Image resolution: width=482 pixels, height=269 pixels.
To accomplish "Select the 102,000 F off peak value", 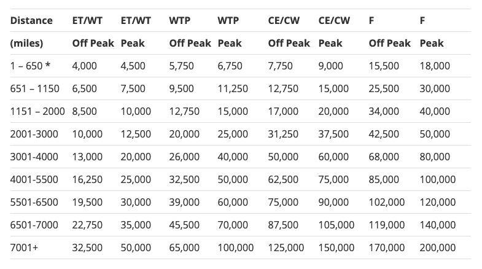I will click(387, 202).
